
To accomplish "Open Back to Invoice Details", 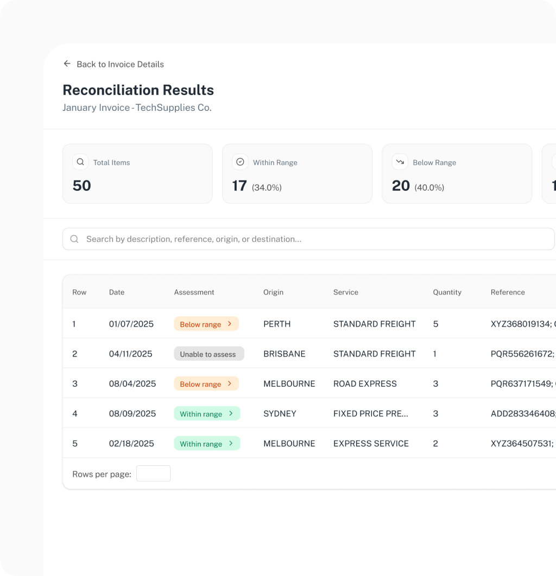I will (113, 64).
